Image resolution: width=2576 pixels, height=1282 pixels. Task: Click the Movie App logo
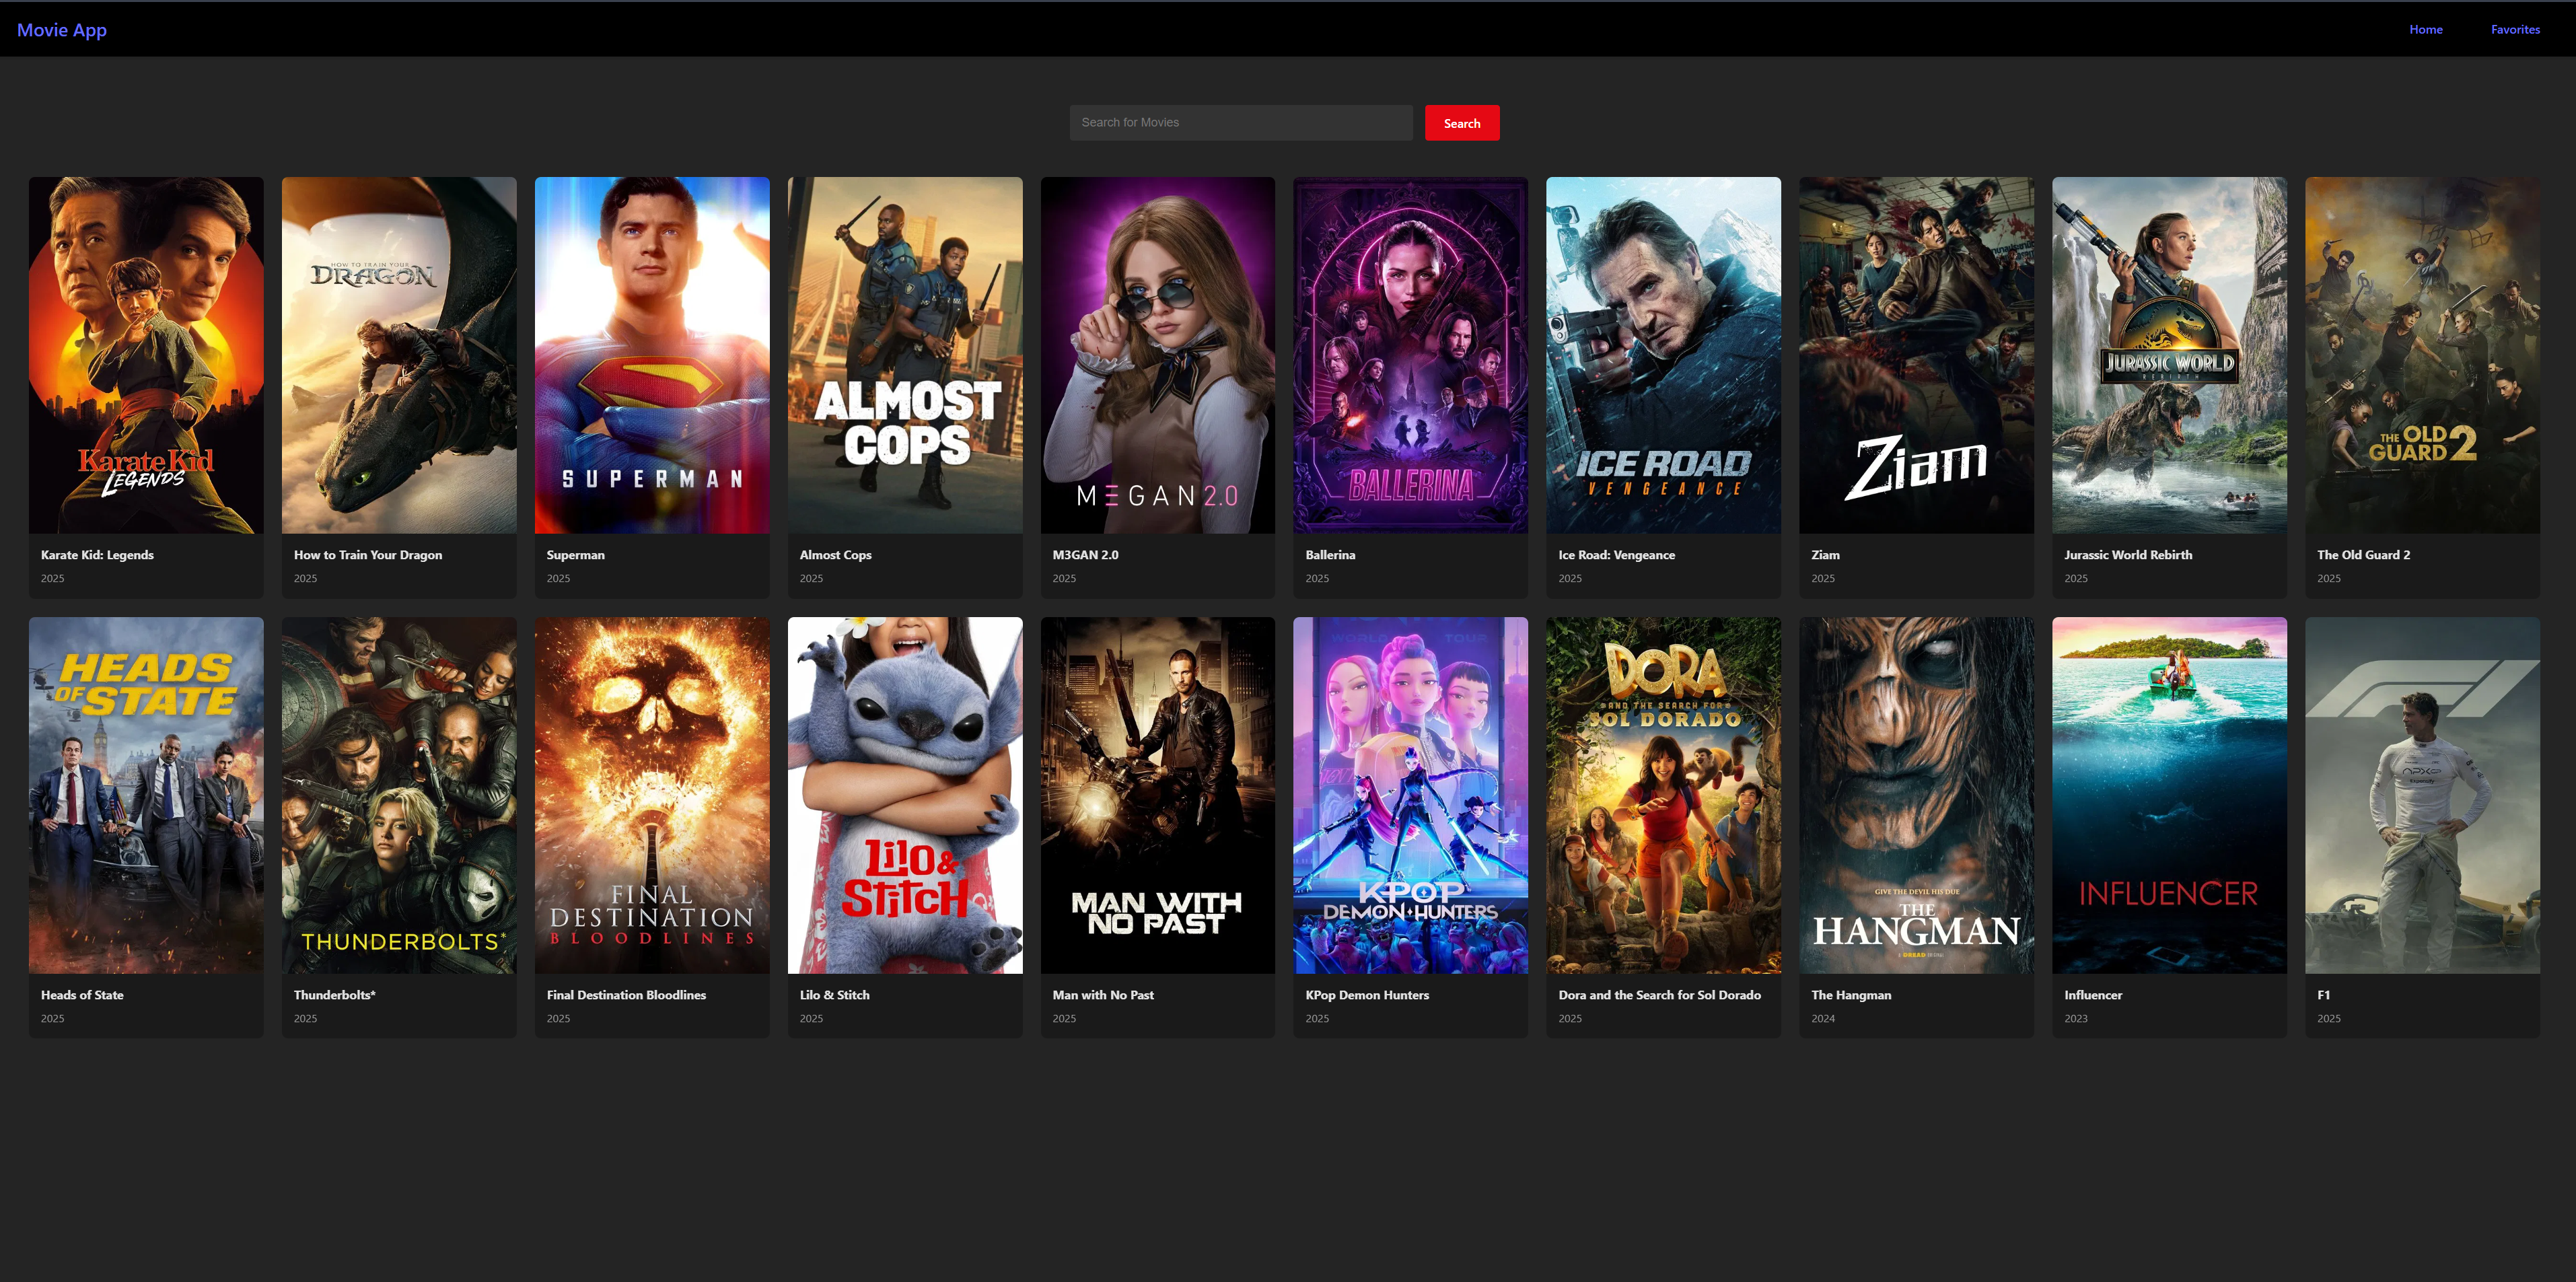coord(62,30)
